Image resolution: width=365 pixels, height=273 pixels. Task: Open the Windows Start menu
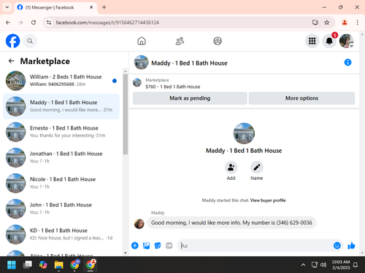tap(12, 264)
